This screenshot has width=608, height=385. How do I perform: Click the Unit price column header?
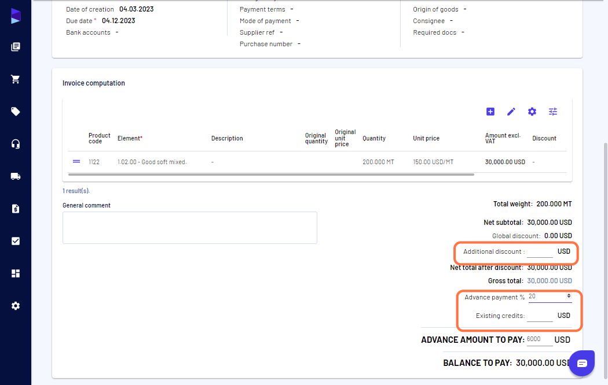[x=426, y=139]
